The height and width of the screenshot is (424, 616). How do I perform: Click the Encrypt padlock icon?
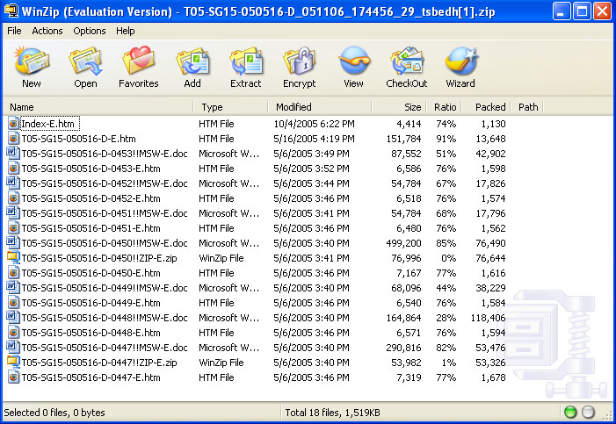tap(300, 61)
